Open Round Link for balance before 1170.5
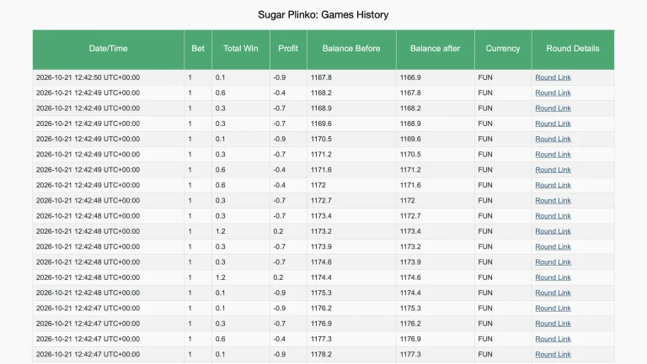This screenshot has width=647, height=364. [553, 139]
